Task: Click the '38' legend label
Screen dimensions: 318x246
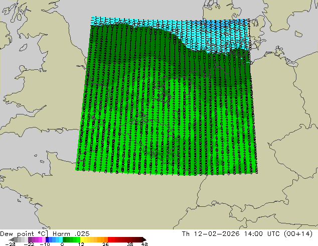Action: point(130,244)
